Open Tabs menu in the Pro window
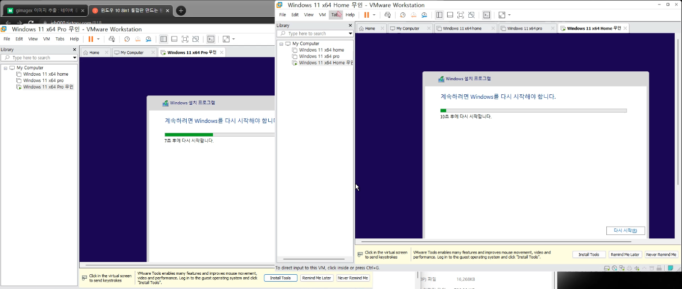This screenshot has width=682, height=289. click(x=60, y=39)
